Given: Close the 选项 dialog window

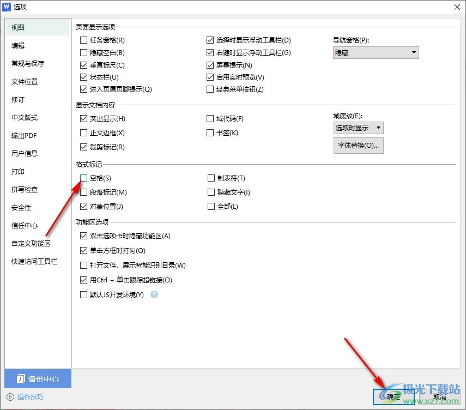Looking at the screenshot, I should point(457,7).
